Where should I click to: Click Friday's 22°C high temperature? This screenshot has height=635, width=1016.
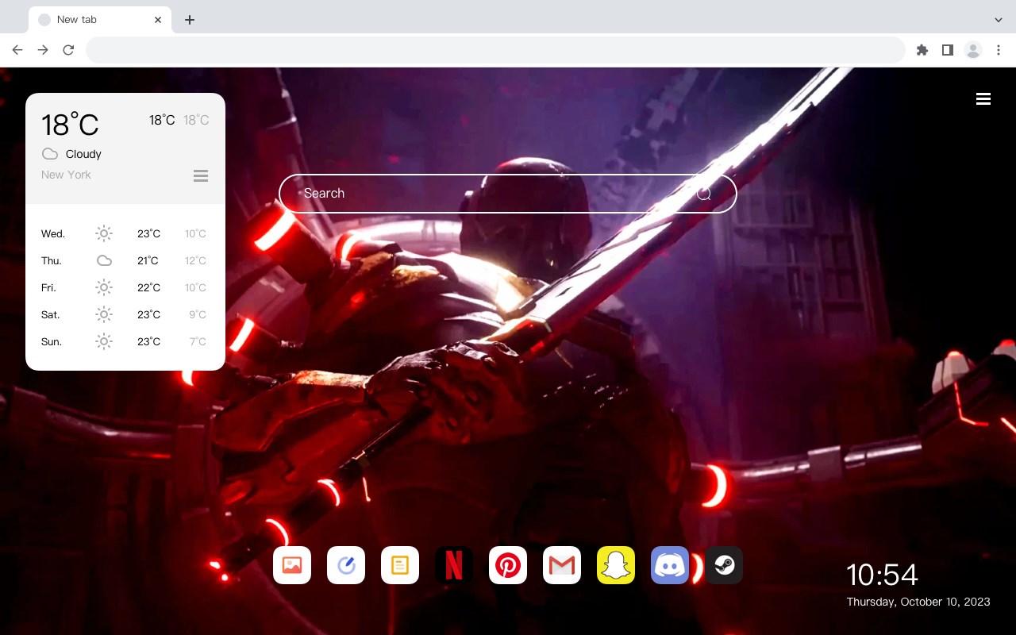pyautogui.click(x=148, y=288)
